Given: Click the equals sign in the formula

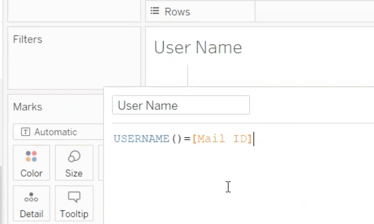Looking at the screenshot, I should pyautogui.click(x=187, y=139).
